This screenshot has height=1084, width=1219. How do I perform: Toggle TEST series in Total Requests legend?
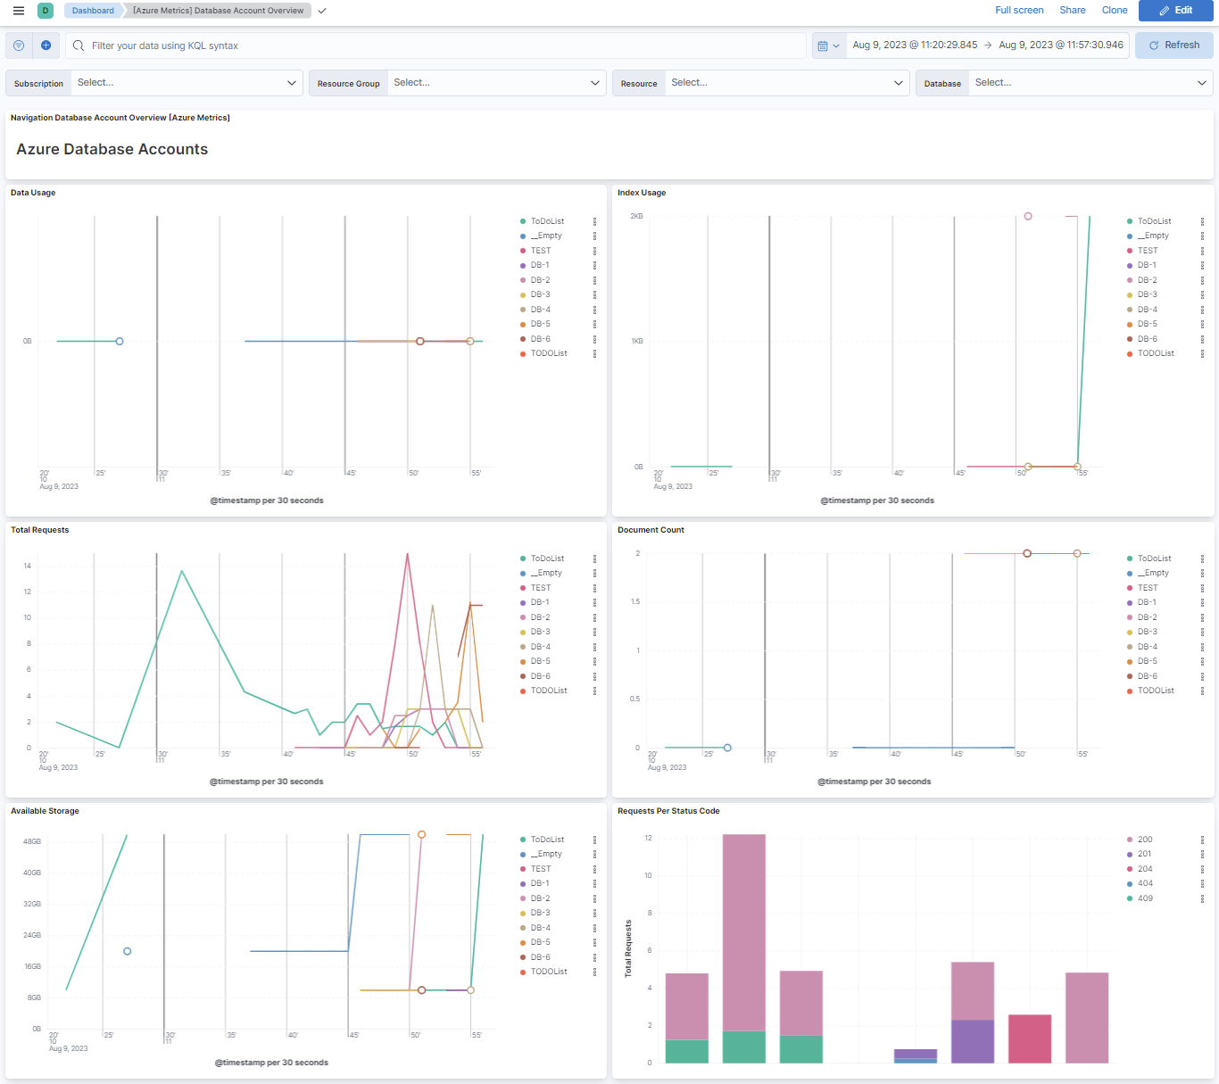pos(541,588)
